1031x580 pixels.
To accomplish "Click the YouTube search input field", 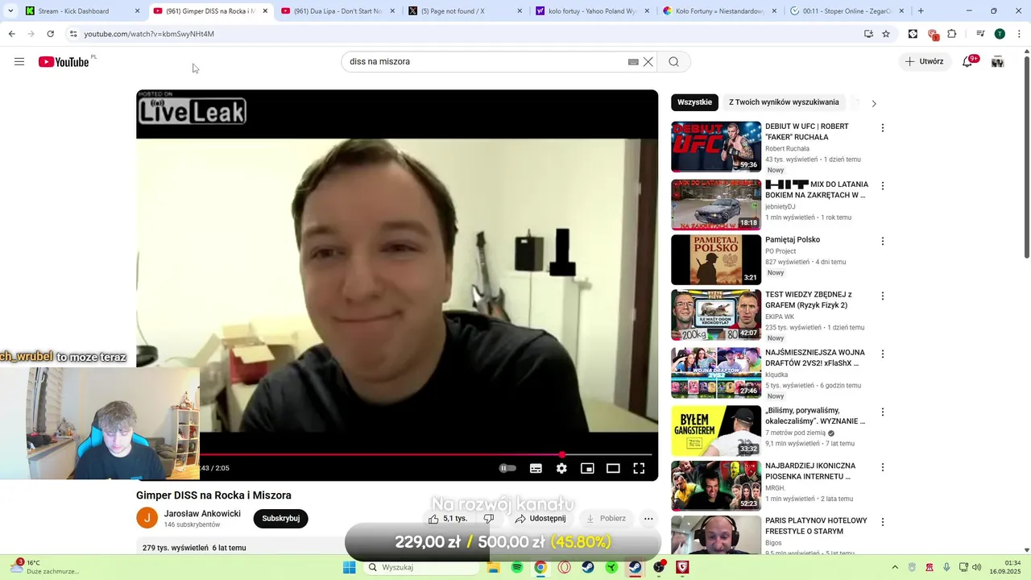I will [486, 62].
